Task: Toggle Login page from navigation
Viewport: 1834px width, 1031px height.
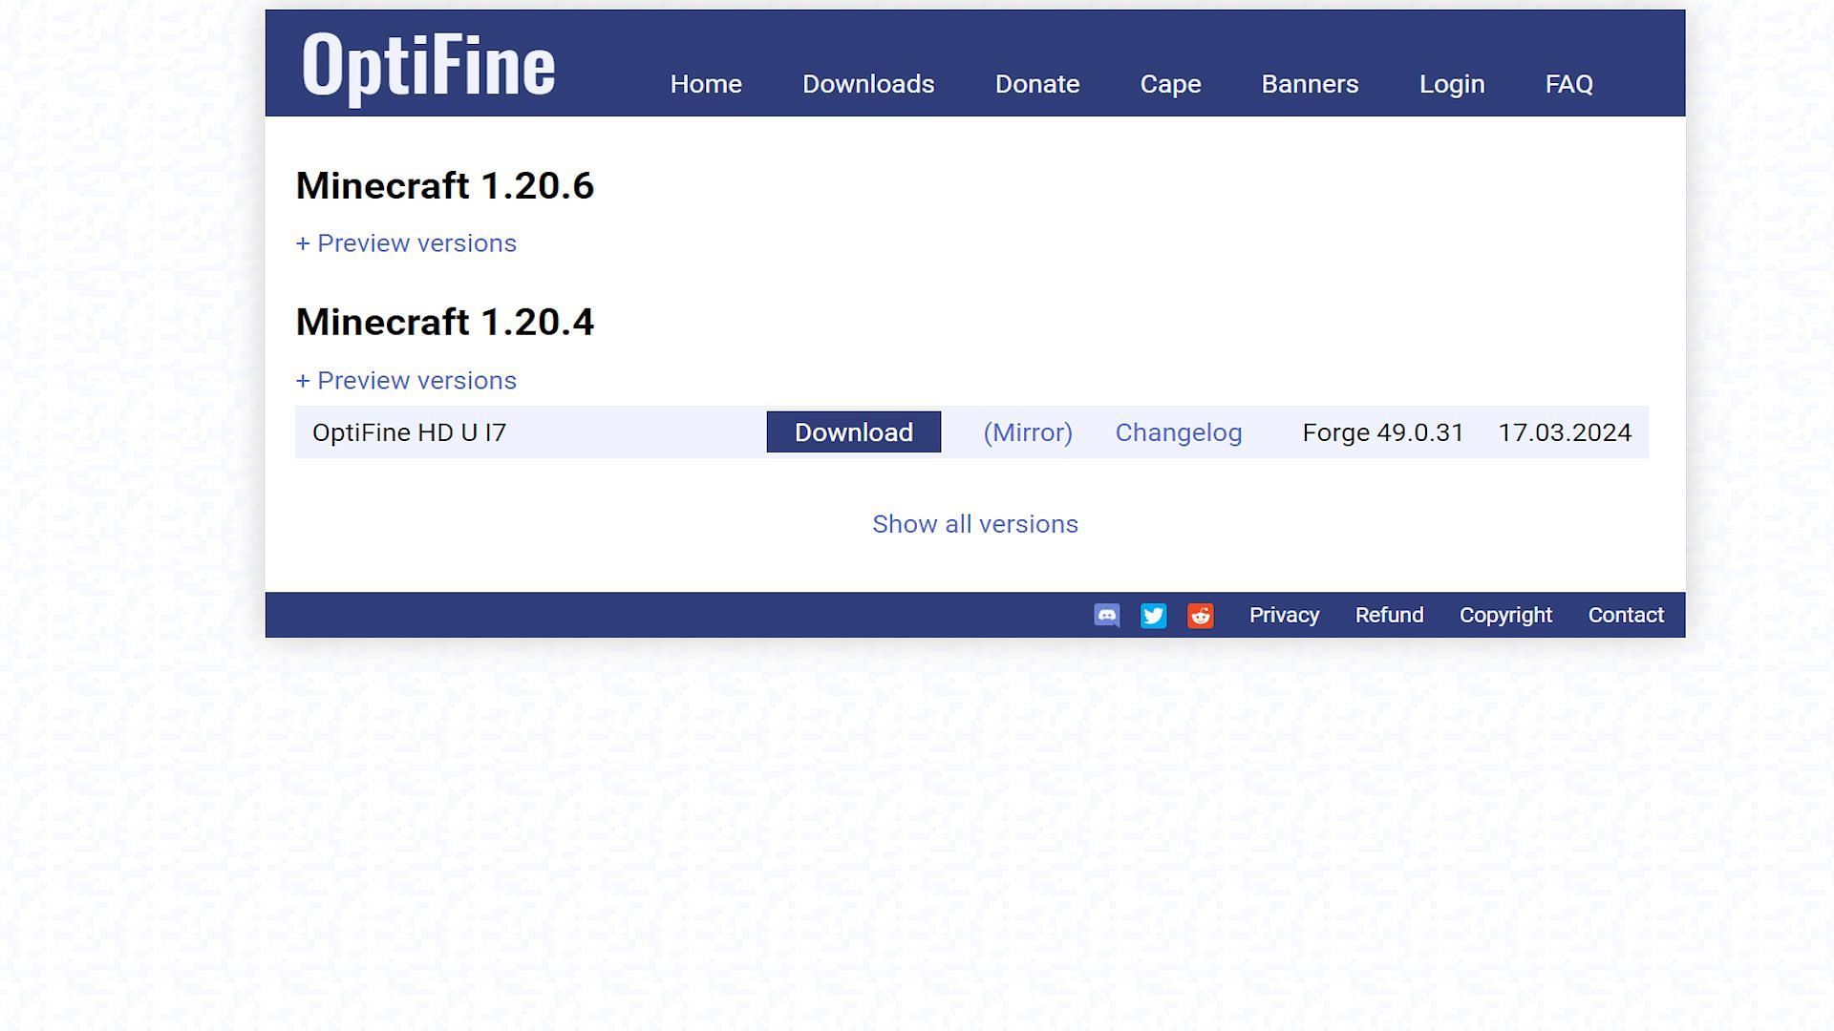Action: pyautogui.click(x=1452, y=83)
